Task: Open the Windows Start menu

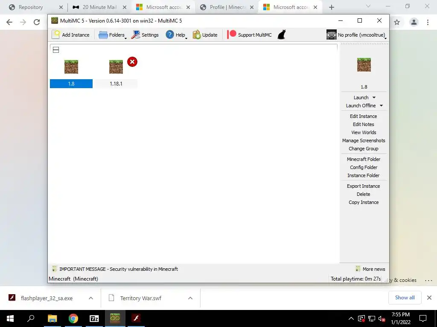Action: pyautogui.click(x=10, y=318)
